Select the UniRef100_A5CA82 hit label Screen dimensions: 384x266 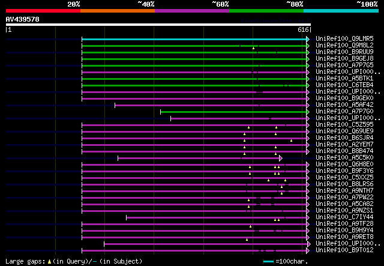(344, 204)
